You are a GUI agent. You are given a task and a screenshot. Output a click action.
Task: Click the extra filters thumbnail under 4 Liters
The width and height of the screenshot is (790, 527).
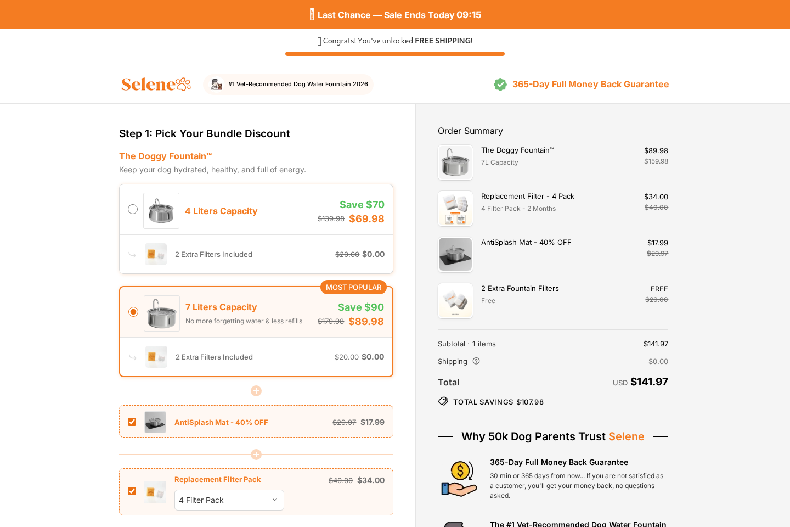(156, 254)
